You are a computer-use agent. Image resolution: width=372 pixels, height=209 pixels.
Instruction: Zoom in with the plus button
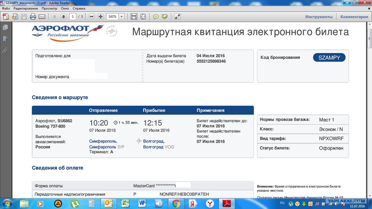pos(101,17)
